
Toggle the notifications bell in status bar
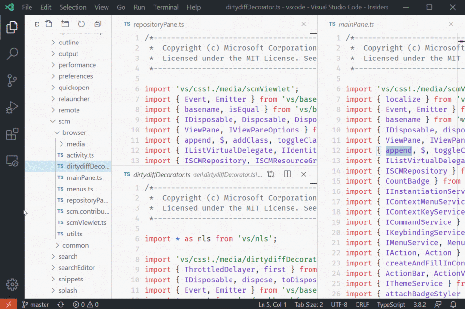point(454,304)
